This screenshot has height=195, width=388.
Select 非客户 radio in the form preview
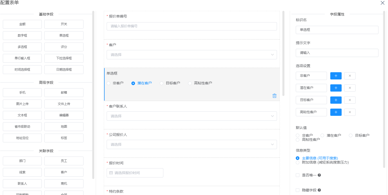point(108,83)
